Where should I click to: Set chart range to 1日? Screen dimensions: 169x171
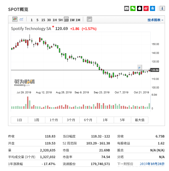point(19,120)
